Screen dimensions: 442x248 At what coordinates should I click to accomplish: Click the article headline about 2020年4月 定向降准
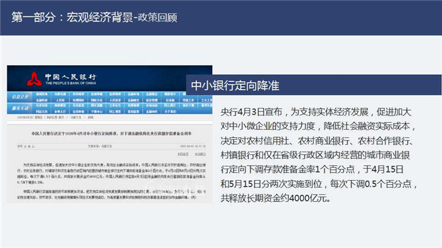112,134
